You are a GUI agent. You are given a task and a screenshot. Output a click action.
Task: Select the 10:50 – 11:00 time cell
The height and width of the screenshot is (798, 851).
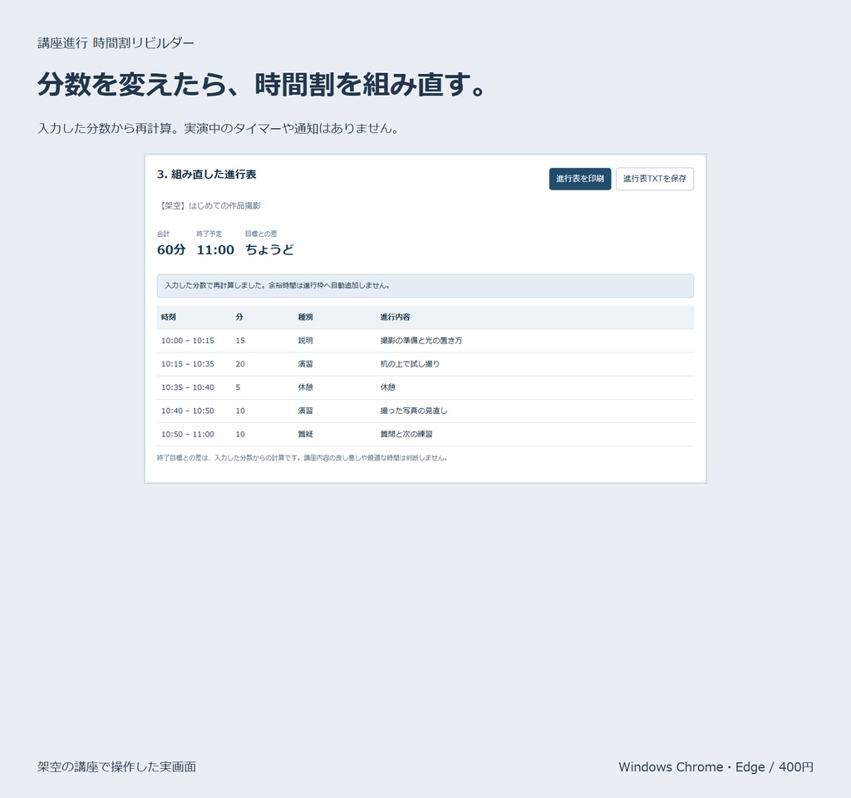click(x=188, y=434)
